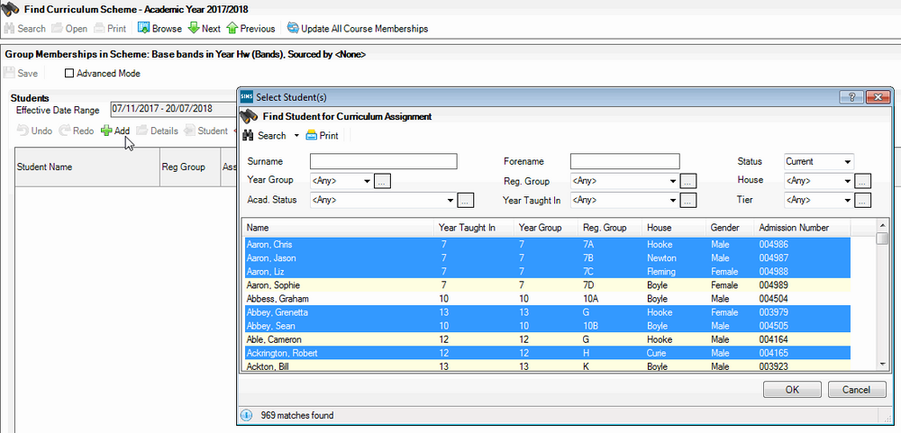901x433 pixels.
Task: Click into the Surname field
Action: [x=383, y=161]
